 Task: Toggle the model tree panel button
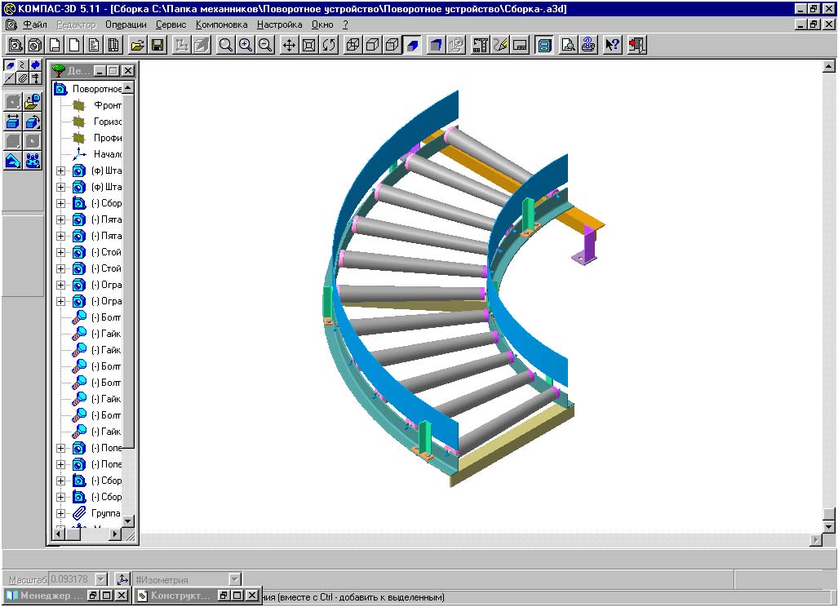[x=544, y=45]
